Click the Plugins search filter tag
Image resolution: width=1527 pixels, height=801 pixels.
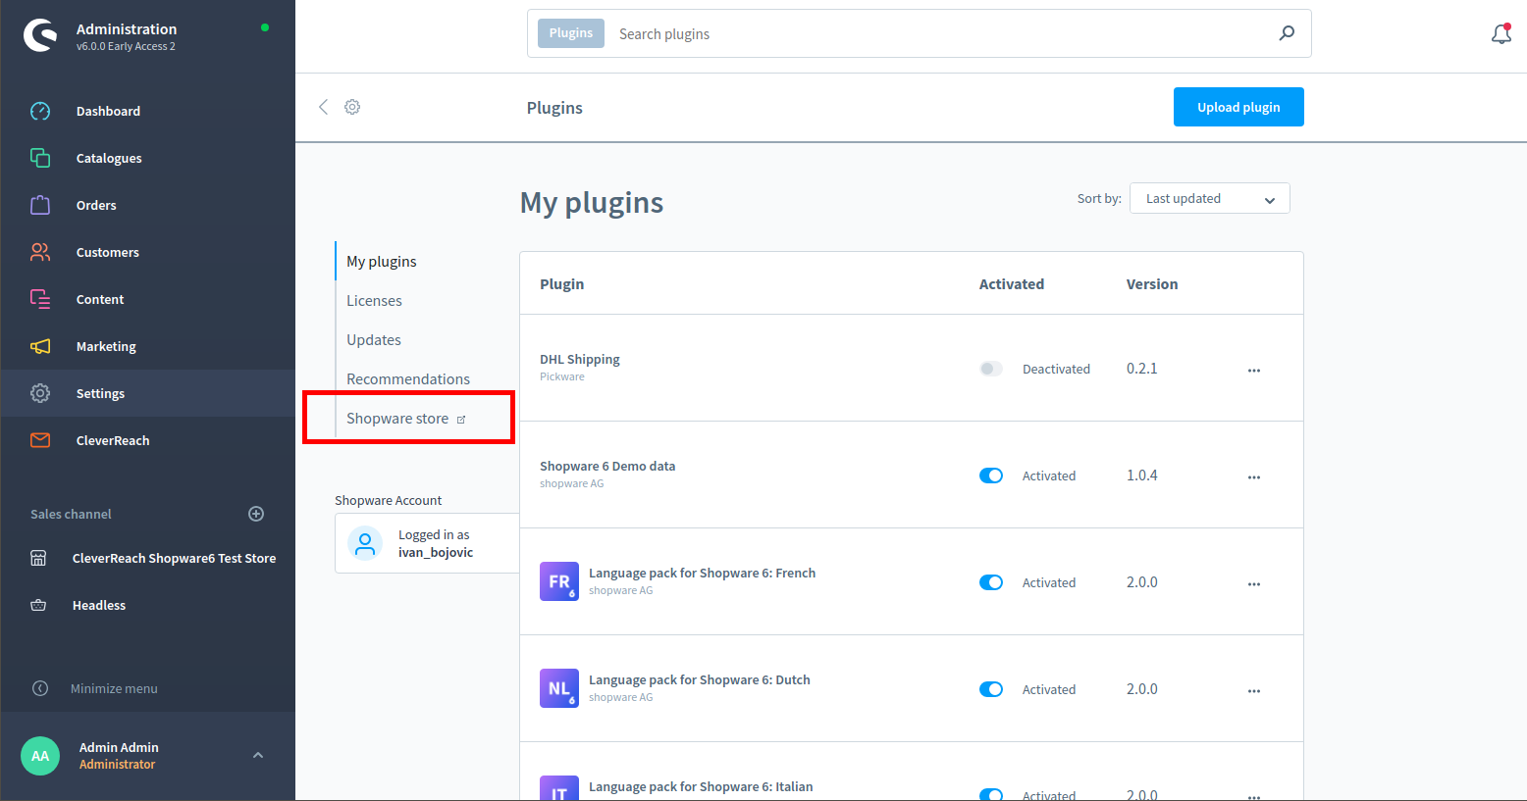tap(571, 33)
